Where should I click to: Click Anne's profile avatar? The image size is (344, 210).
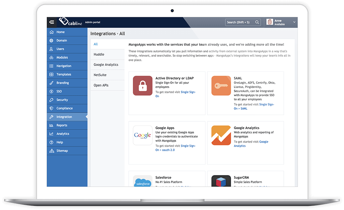(270, 22)
